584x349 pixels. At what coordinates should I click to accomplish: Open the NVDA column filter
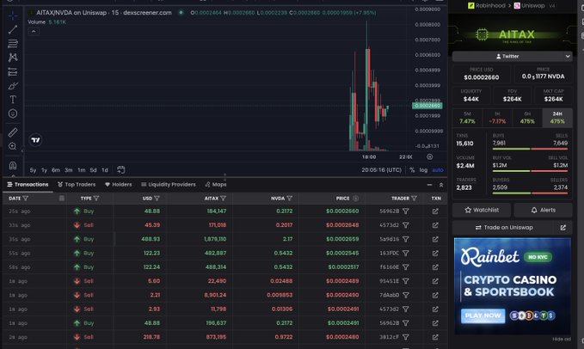[x=290, y=199]
